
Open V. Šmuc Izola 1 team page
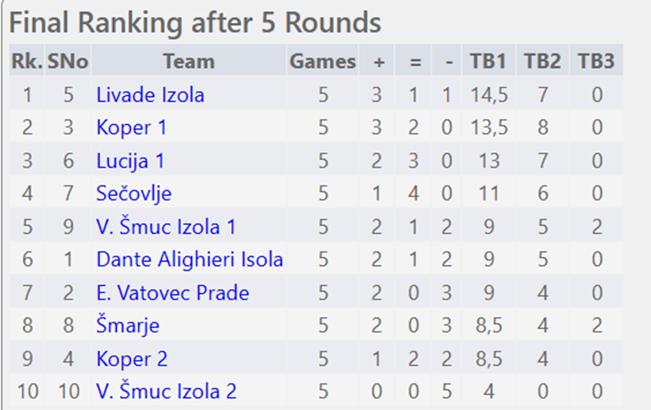click(166, 227)
